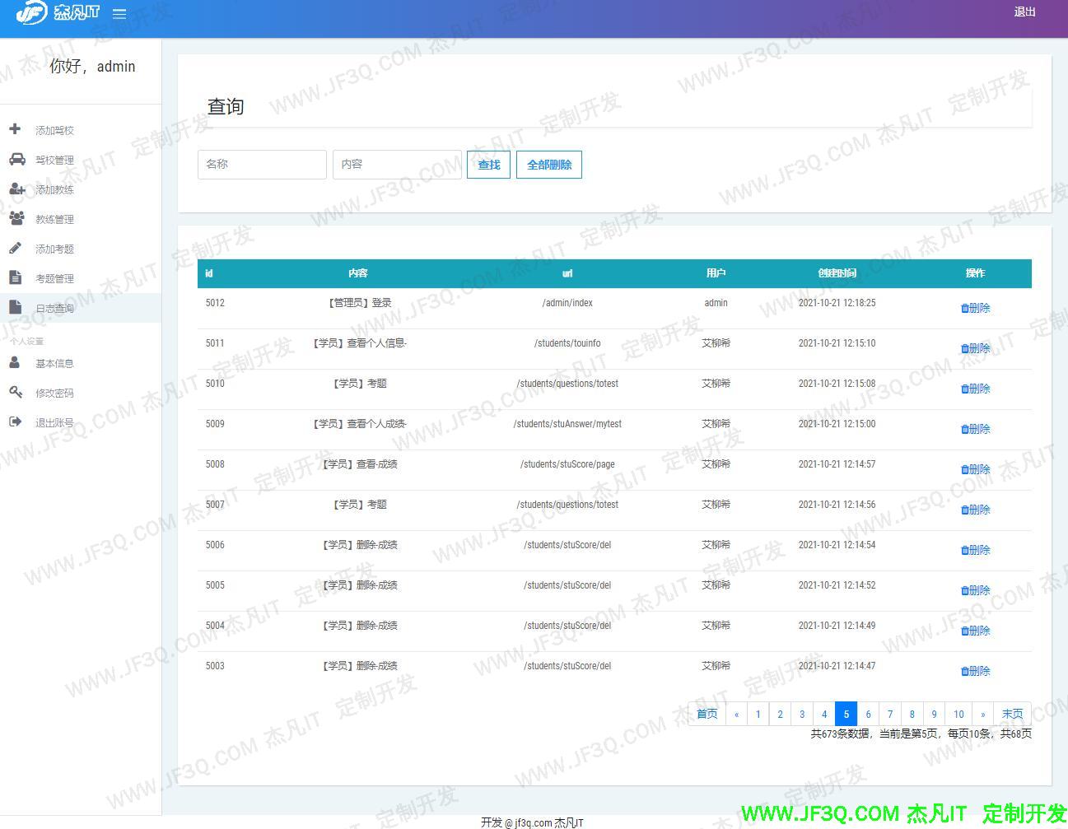Jump to 末页 last page

point(1012,714)
